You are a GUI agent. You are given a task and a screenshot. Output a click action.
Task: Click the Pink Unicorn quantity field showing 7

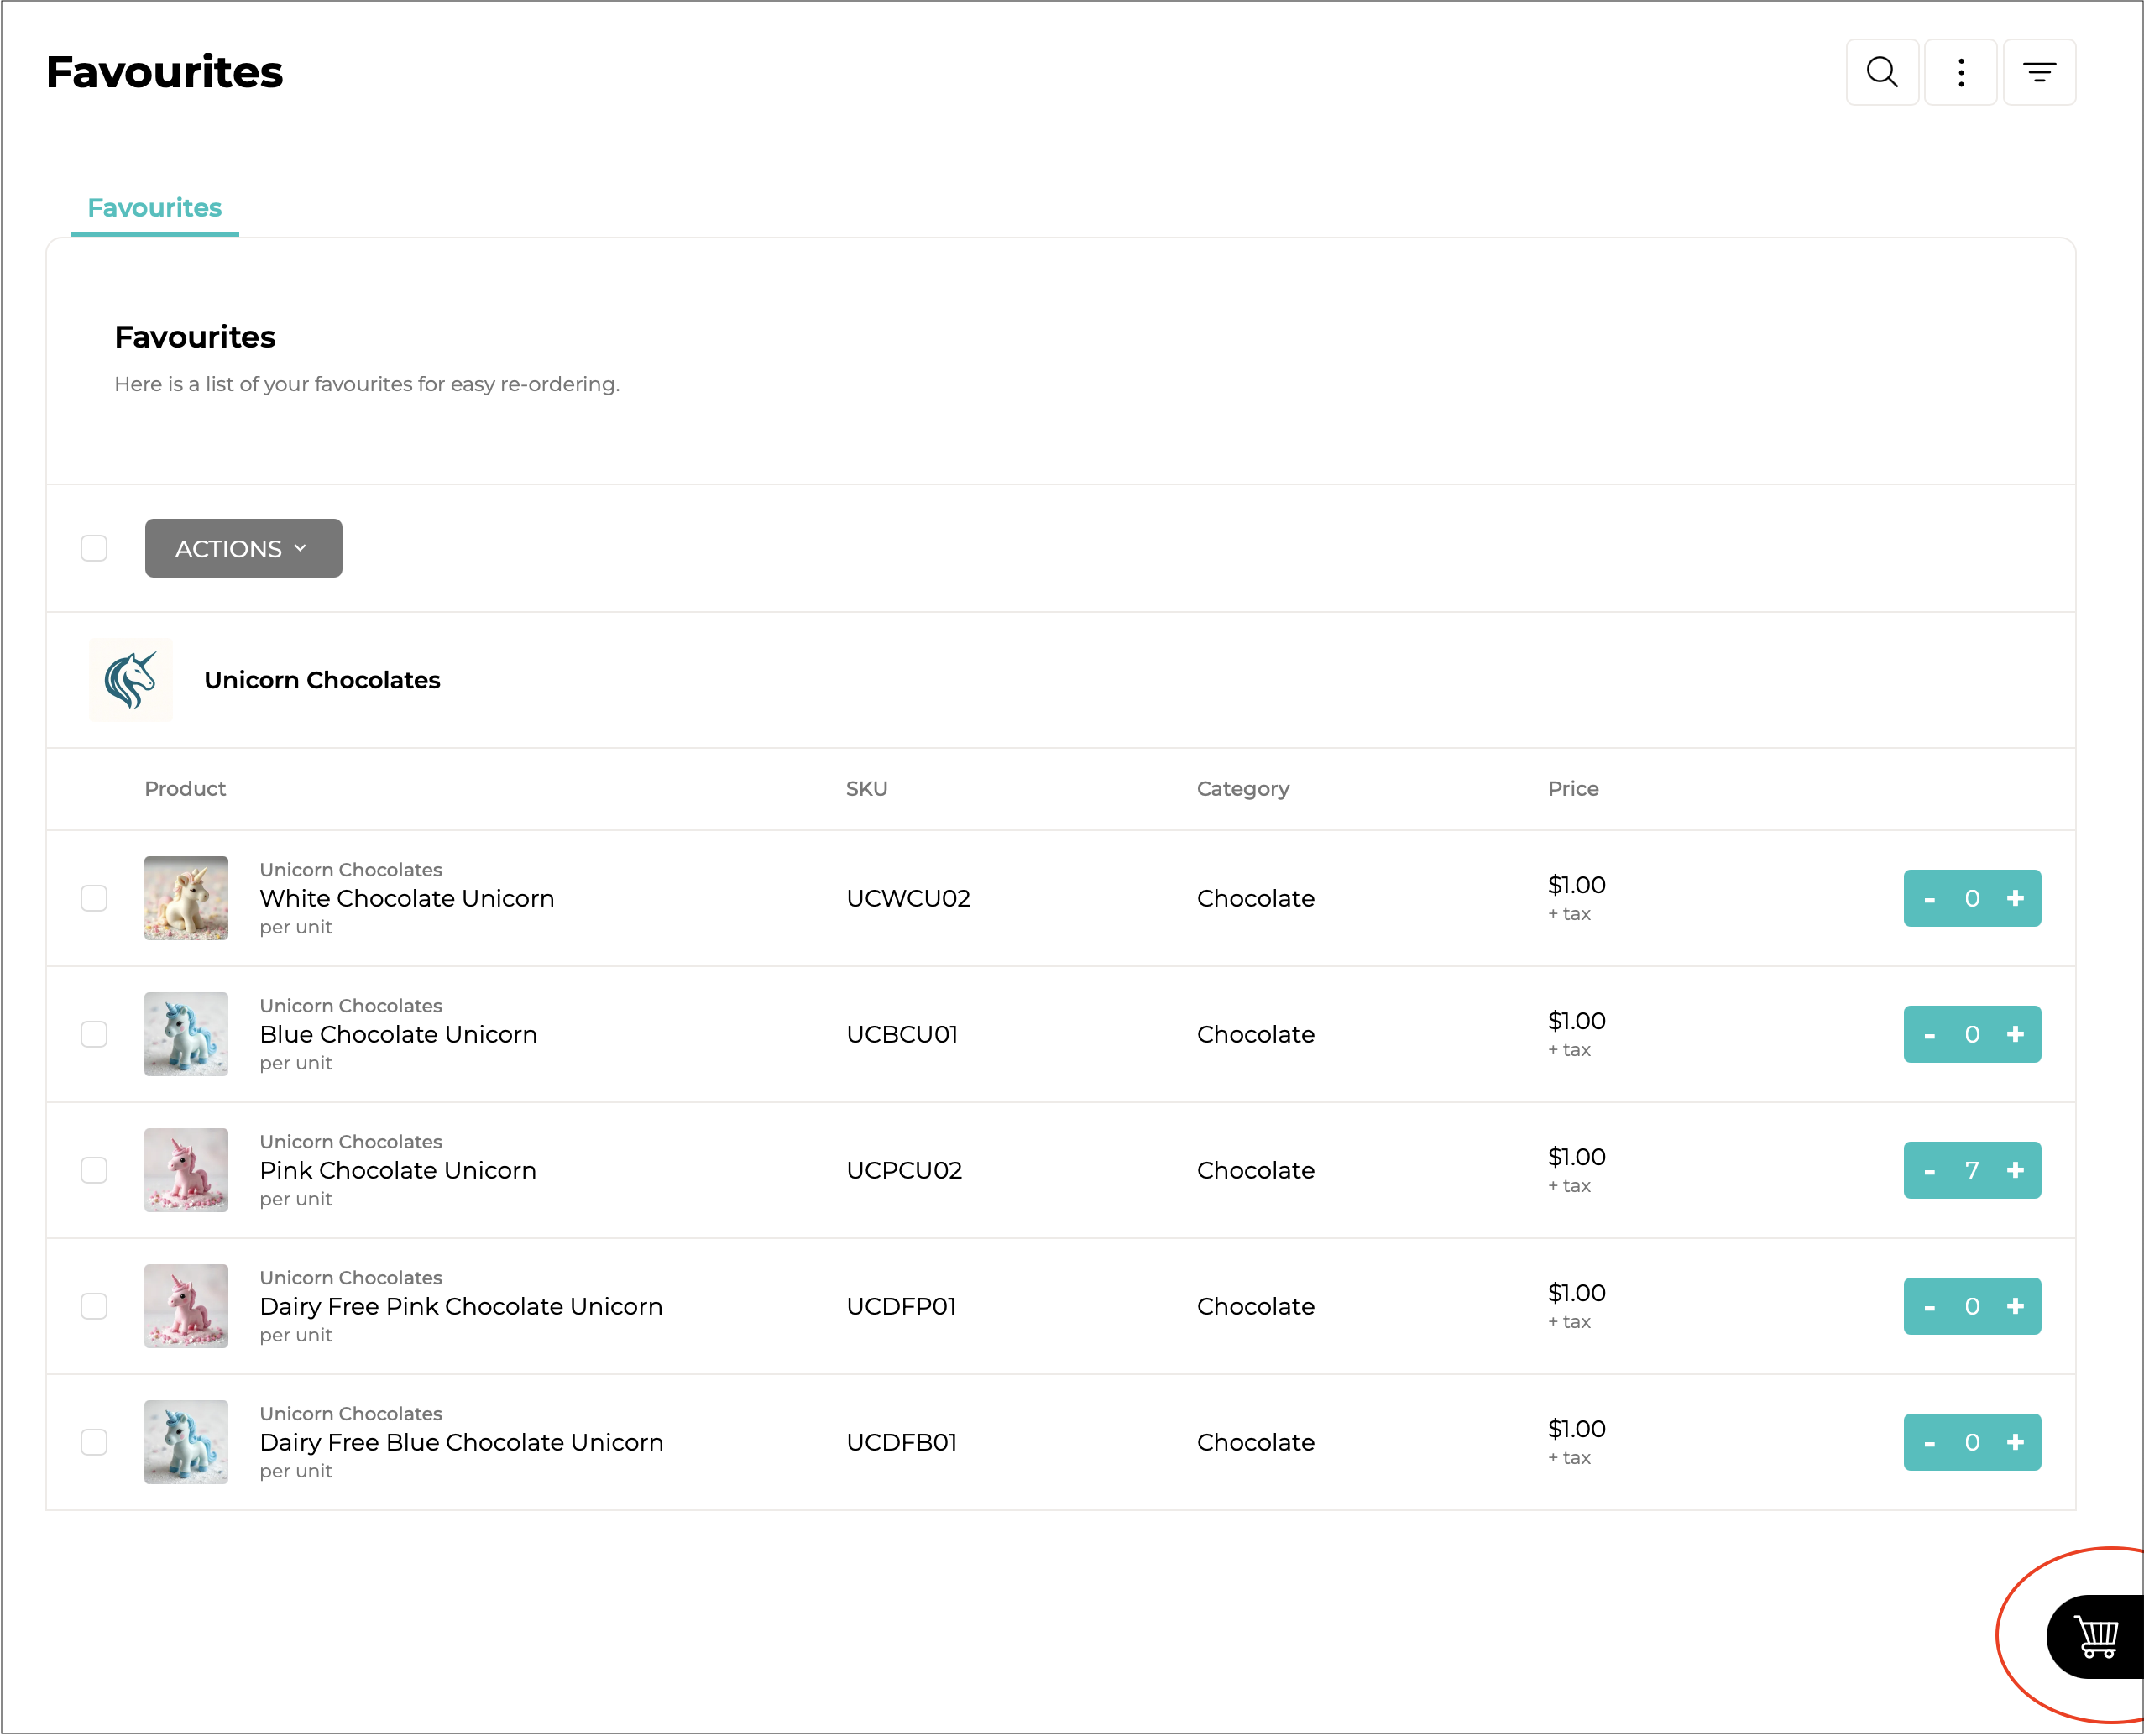(x=1971, y=1170)
